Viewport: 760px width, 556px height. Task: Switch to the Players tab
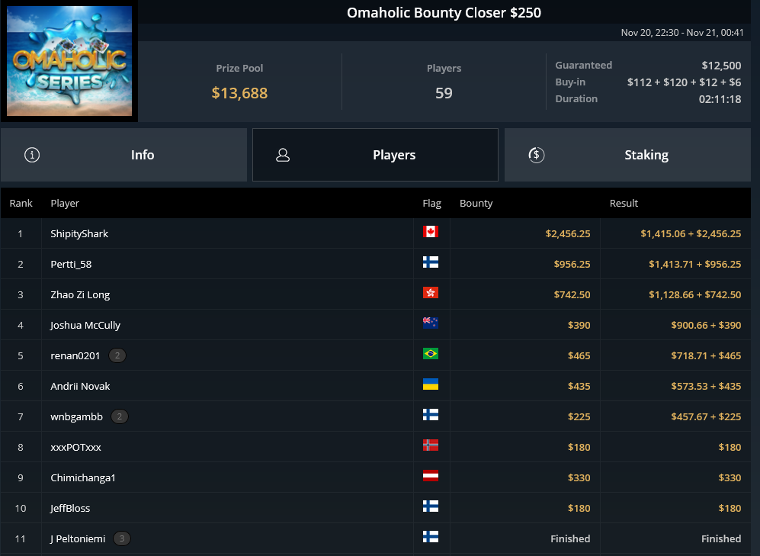(x=375, y=155)
